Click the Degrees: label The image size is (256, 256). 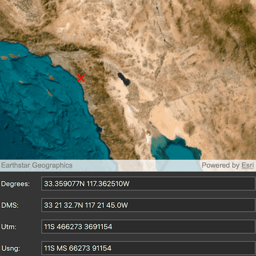(15, 184)
